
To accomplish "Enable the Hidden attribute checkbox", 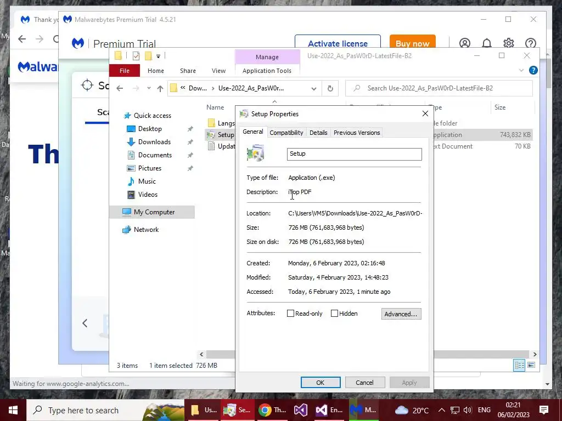I will pyautogui.click(x=334, y=314).
